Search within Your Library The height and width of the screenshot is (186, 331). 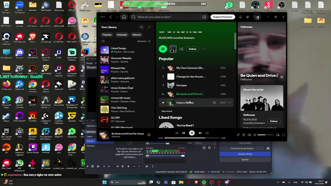coord(103,41)
